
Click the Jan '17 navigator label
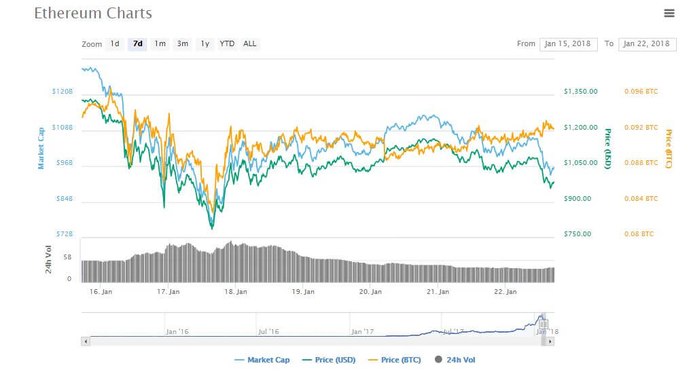[x=363, y=332]
